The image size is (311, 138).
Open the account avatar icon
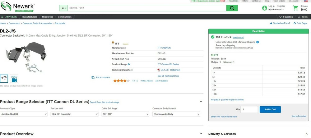[264, 8]
